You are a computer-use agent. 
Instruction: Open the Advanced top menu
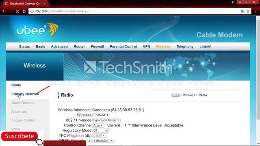59,47
